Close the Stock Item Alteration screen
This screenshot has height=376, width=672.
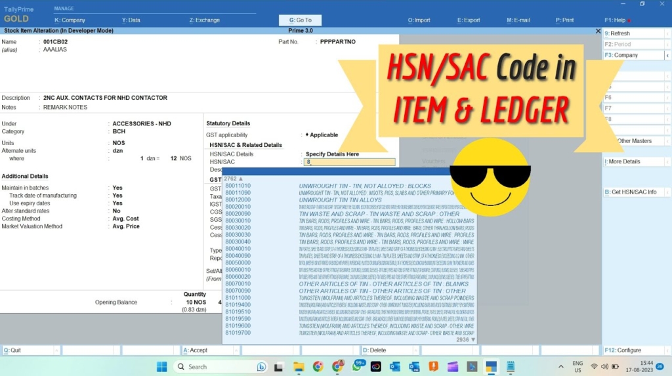[x=598, y=31]
